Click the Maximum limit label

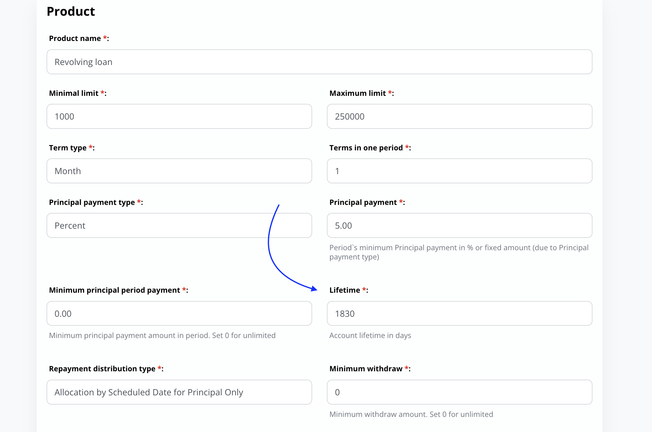click(357, 93)
